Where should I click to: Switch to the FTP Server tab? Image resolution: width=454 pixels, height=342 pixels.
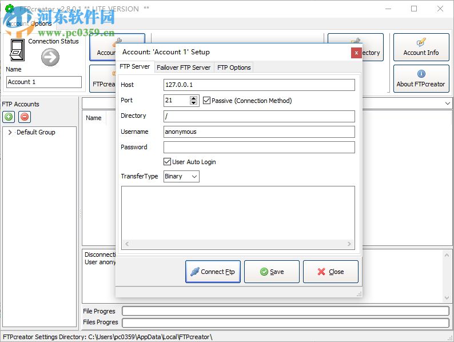point(134,66)
